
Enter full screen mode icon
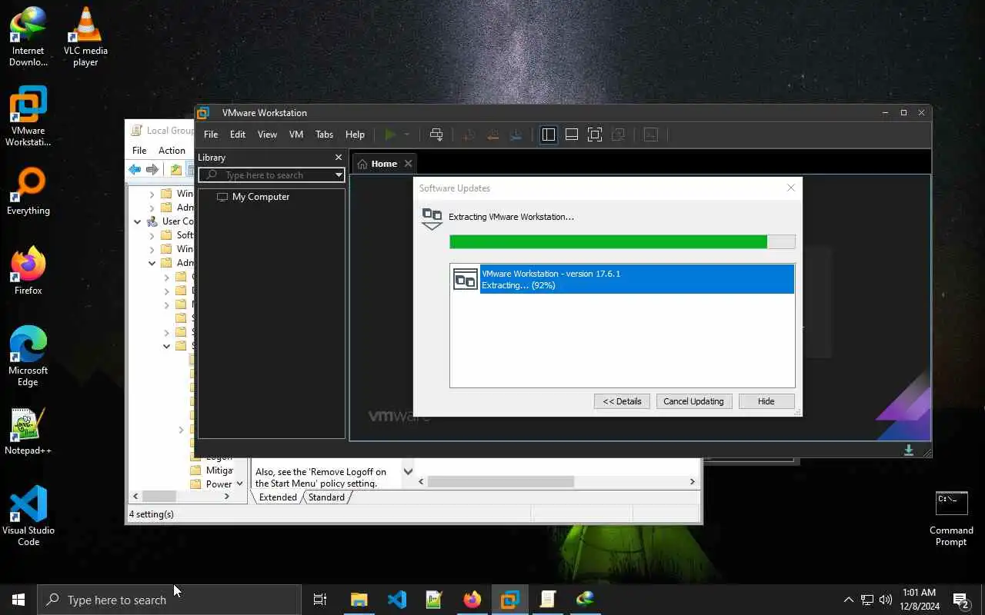click(594, 135)
